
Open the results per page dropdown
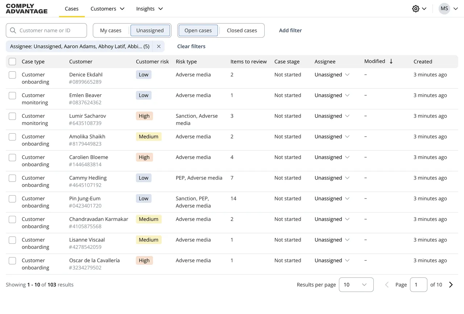pyautogui.click(x=356, y=285)
